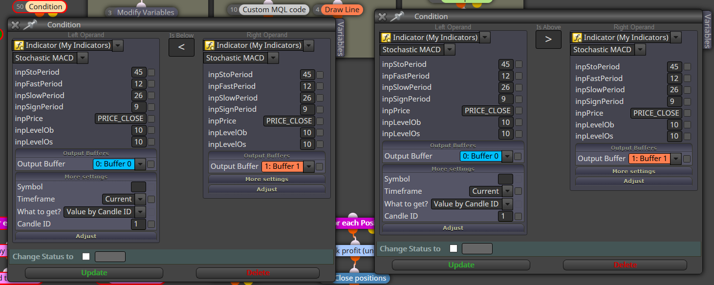Close the right Condition dialog with X icon
The image size is (714, 285).
tap(382, 17)
